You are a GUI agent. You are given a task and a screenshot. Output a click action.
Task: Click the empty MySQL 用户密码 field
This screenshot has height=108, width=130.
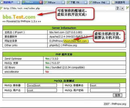pos(105,90)
